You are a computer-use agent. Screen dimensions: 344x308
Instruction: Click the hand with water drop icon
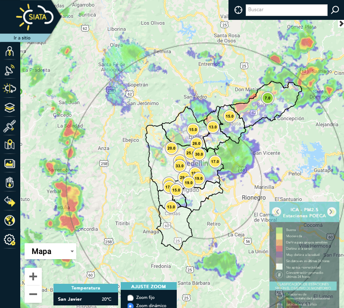tap(9, 182)
